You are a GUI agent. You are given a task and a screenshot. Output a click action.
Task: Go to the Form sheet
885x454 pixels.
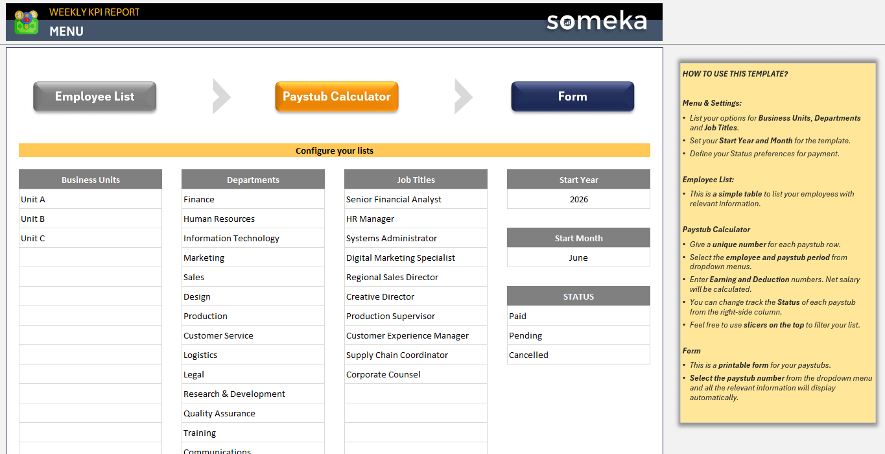click(572, 97)
